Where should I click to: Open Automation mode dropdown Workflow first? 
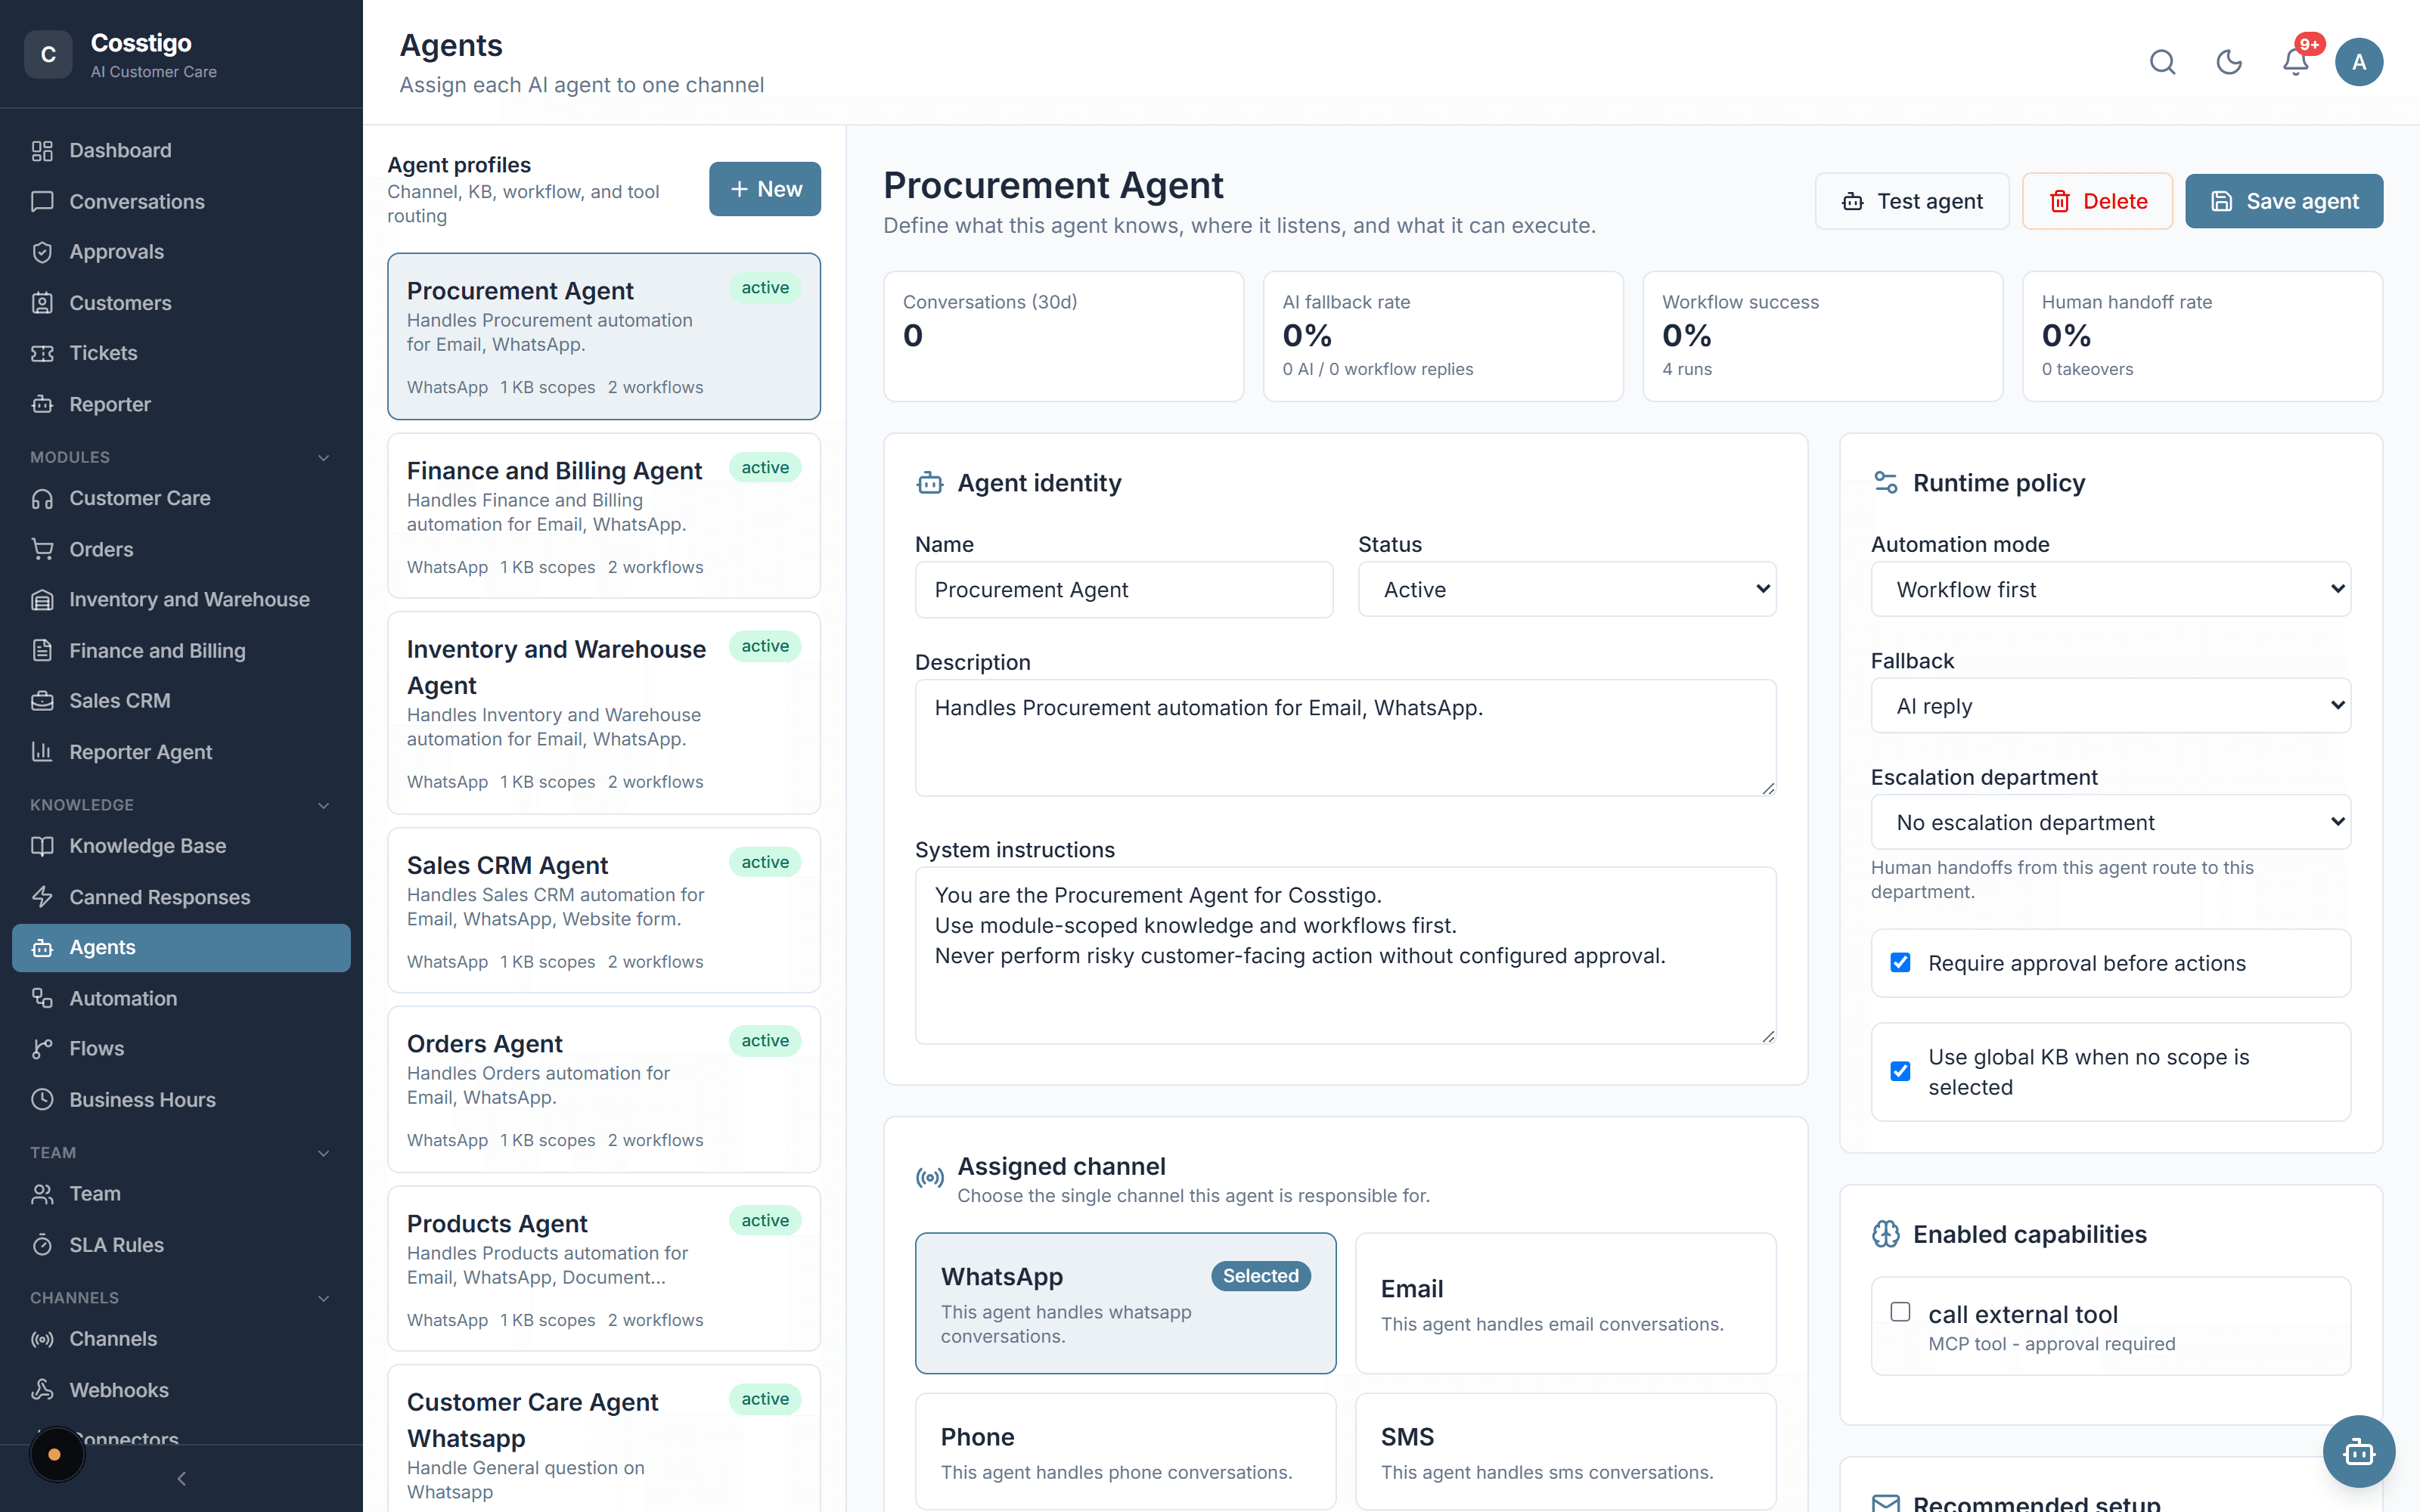[x=2110, y=589]
